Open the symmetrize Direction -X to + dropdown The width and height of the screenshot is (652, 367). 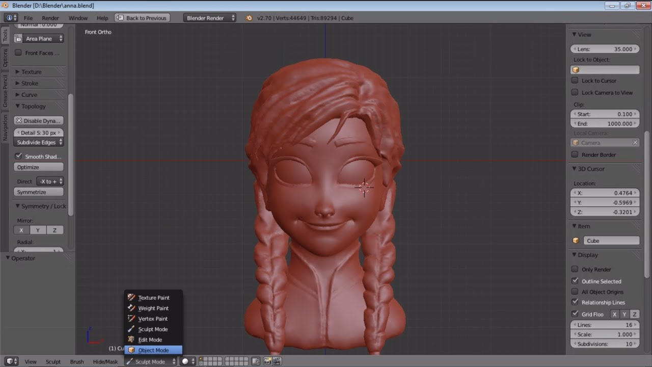[x=50, y=181]
